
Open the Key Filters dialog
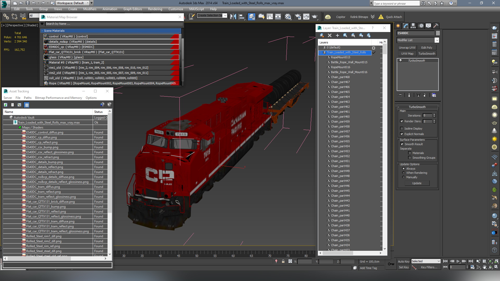429,267
